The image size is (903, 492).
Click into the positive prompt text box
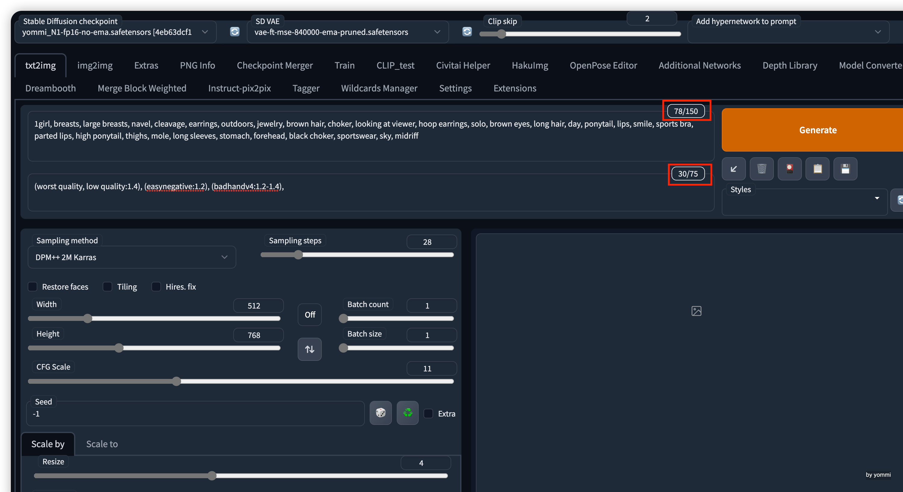coord(371,136)
